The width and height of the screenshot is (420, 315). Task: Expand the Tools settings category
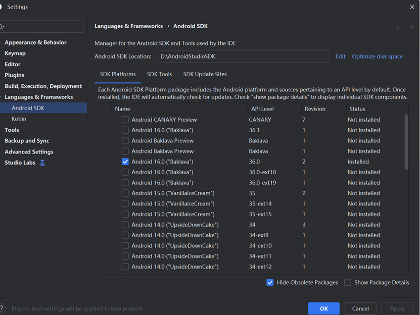coord(12,130)
